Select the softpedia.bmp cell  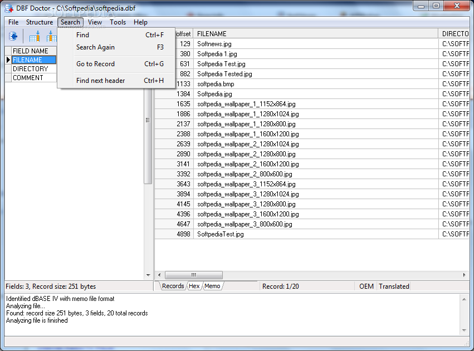(316, 83)
